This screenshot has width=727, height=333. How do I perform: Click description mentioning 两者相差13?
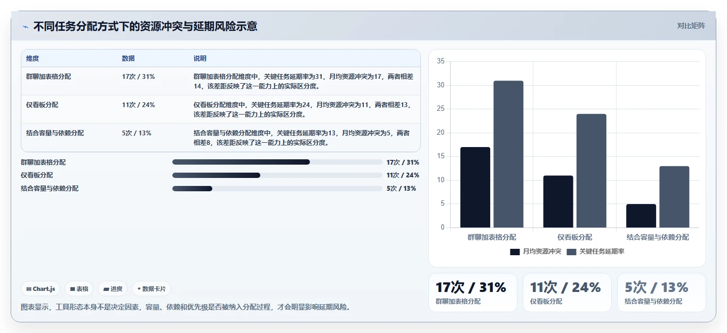pyautogui.click(x=302, y=109)
